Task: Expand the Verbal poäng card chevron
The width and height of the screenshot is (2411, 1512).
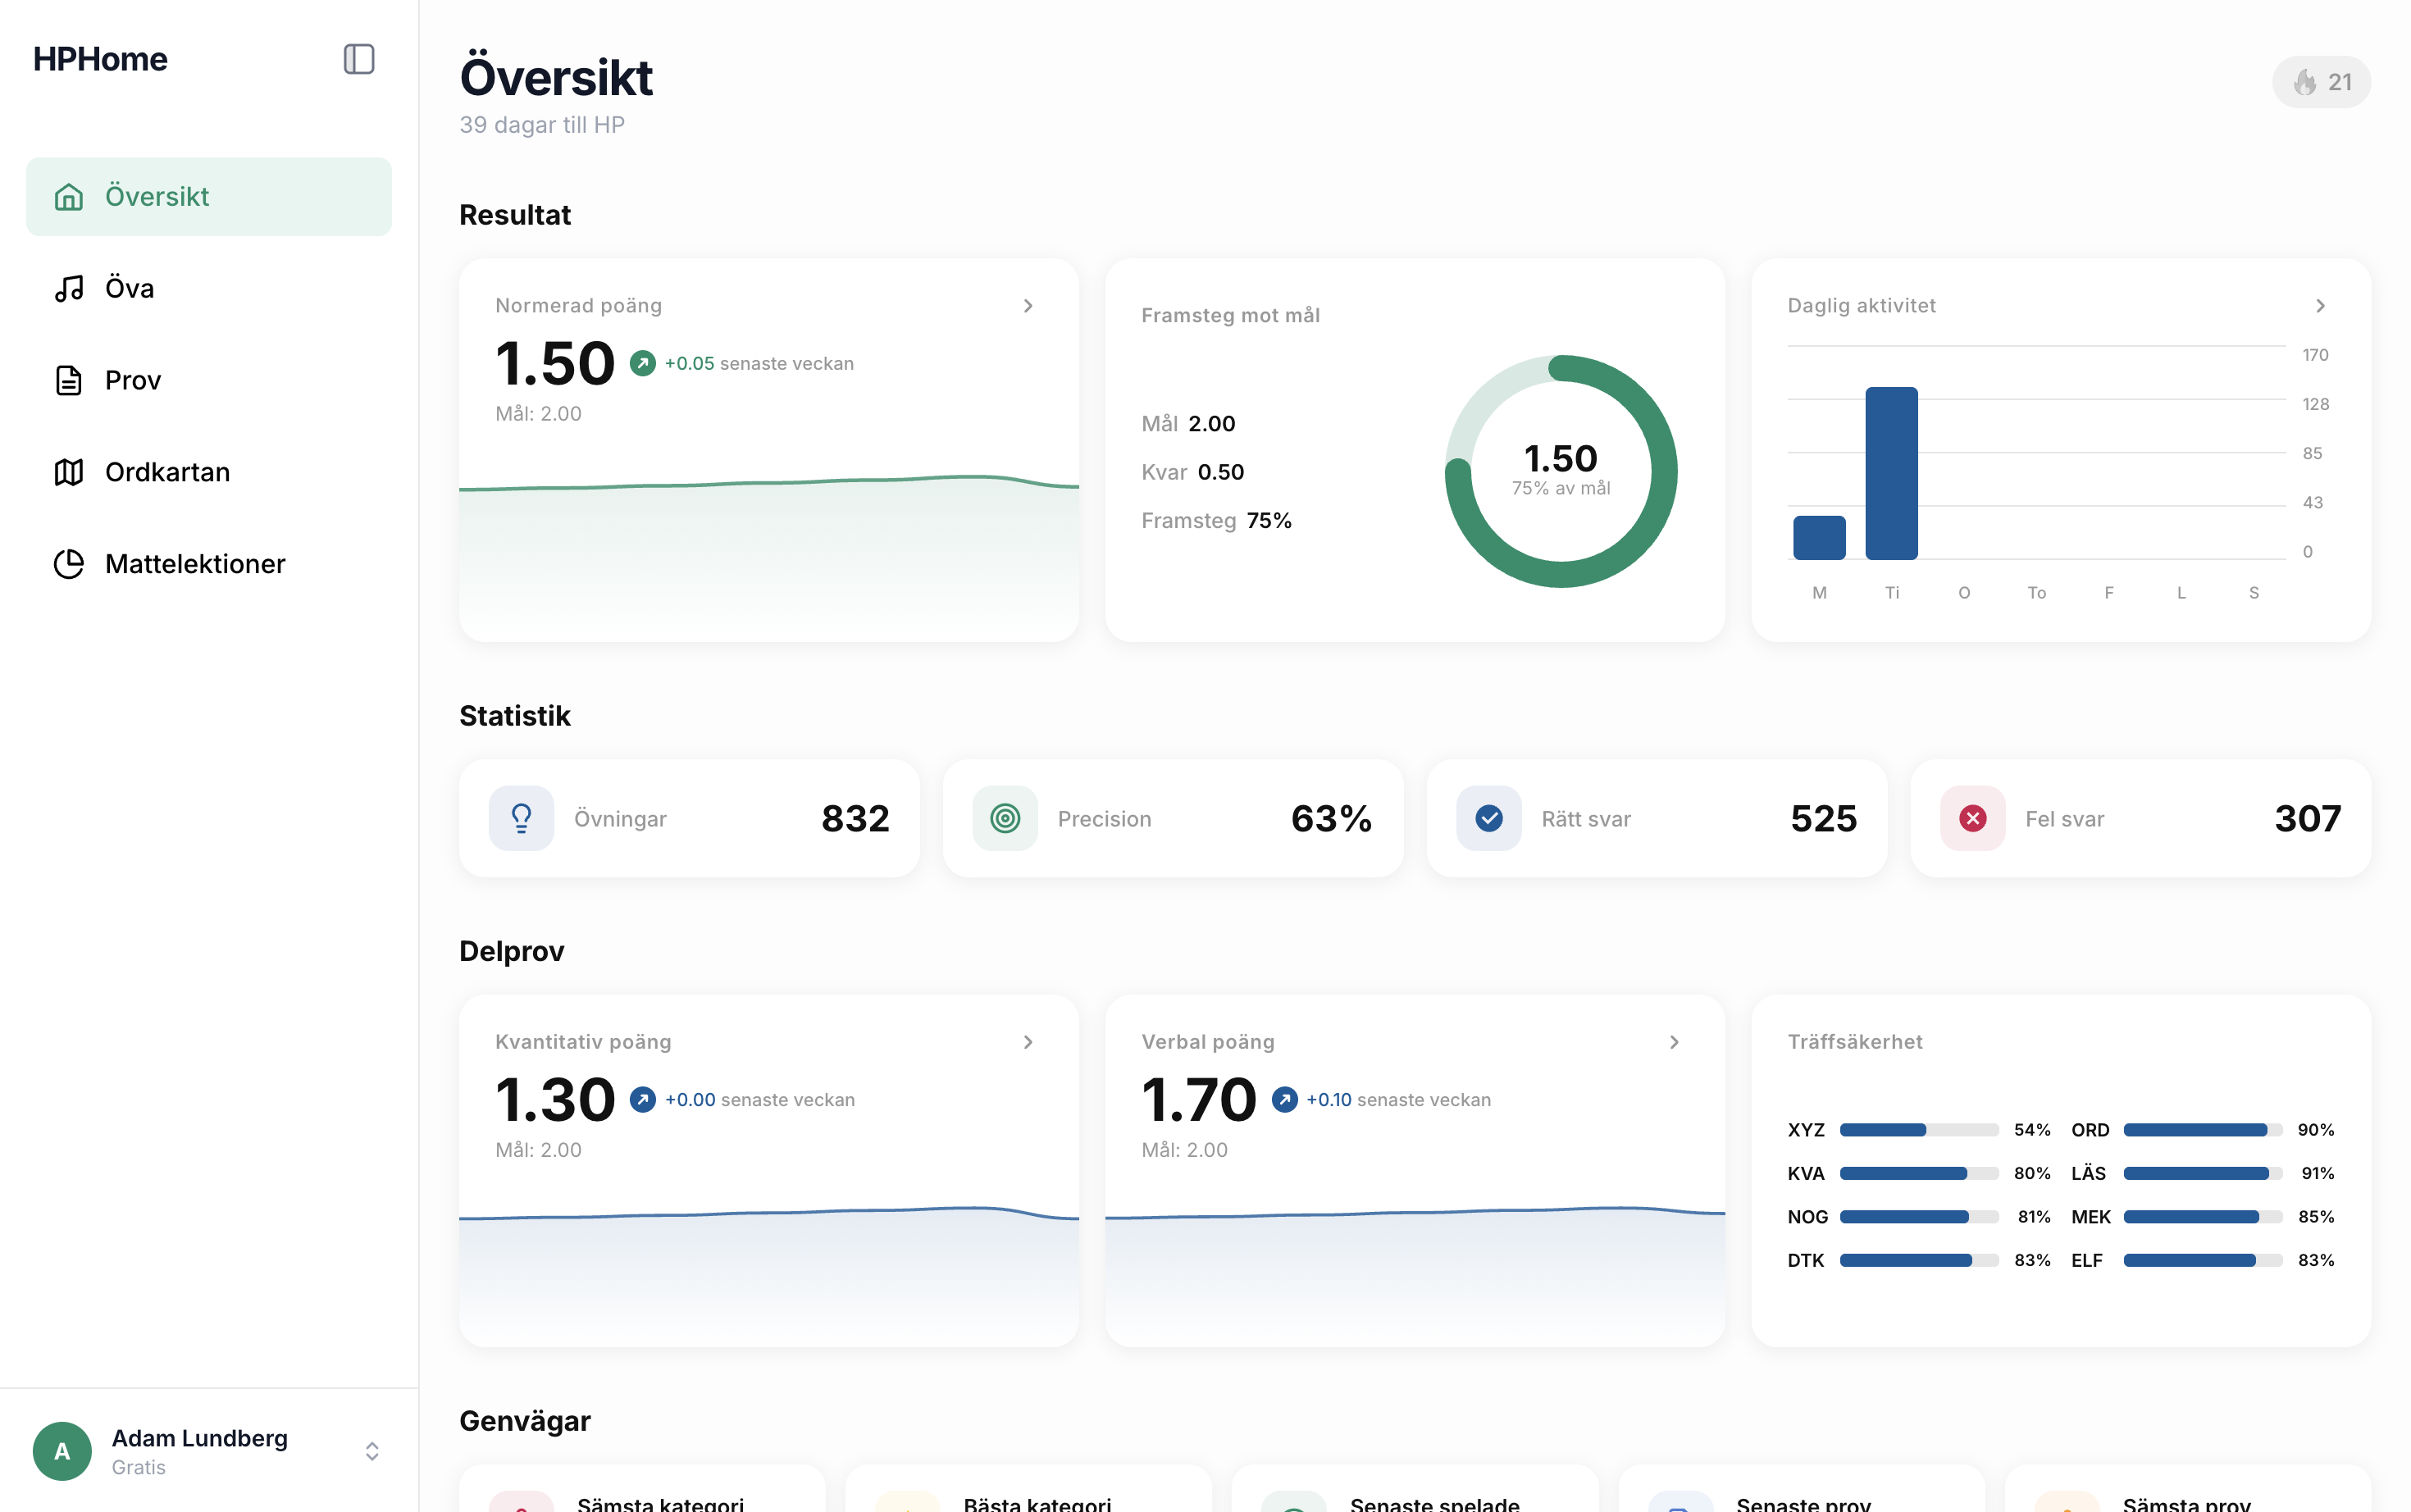Action: click(x=1674, y=1042)
